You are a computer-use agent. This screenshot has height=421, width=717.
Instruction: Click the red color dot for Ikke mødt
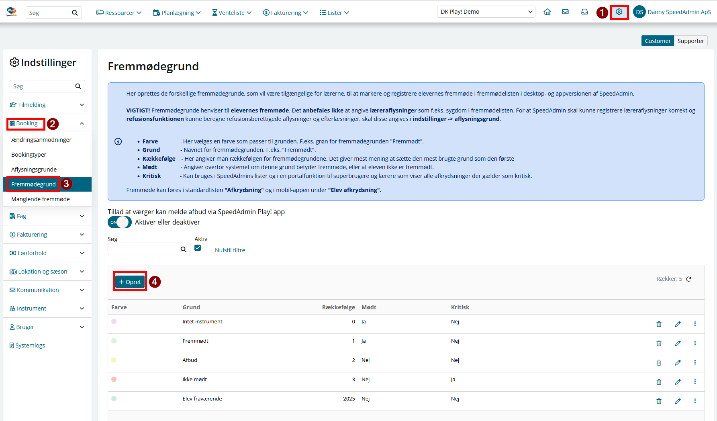[114, 379]
